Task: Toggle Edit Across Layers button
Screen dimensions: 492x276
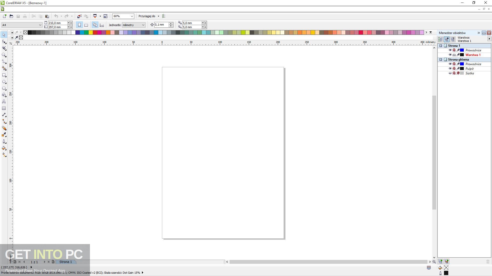Action: 447,39
